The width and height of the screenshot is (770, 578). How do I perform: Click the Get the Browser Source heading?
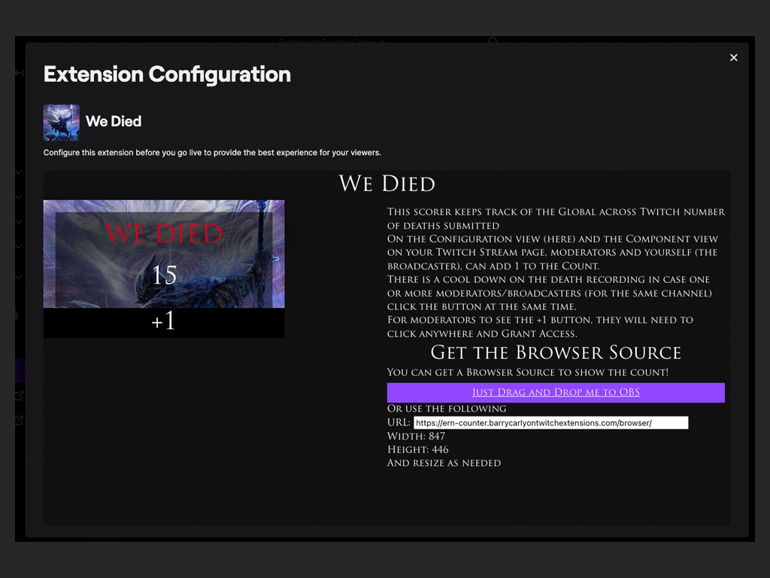pyautogui.click(x=556, y=352)
